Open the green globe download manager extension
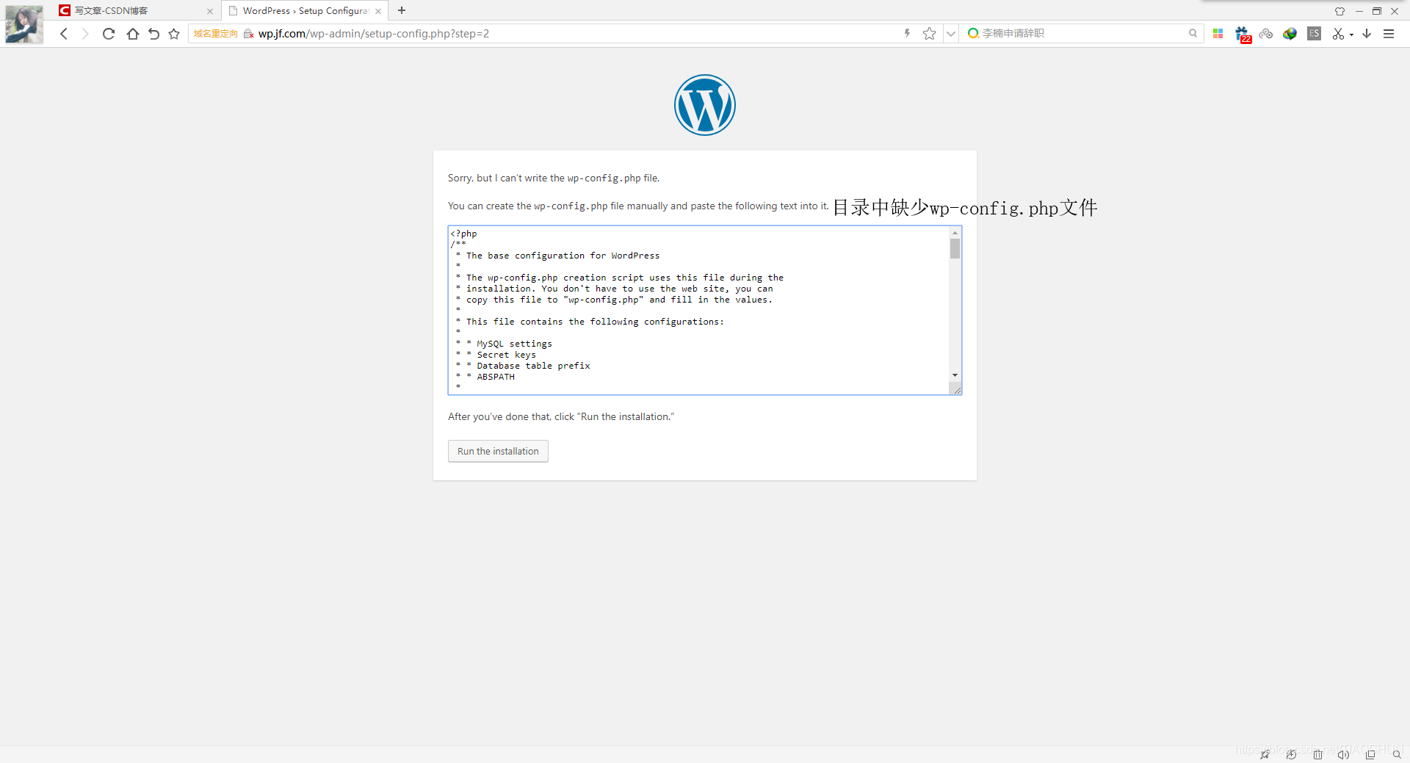Viewport: 1410px width, 763px height. pos(1290,34)
